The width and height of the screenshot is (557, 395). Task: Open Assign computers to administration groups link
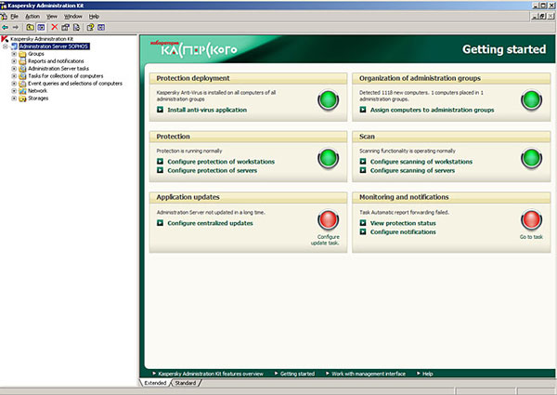(432, 110)
